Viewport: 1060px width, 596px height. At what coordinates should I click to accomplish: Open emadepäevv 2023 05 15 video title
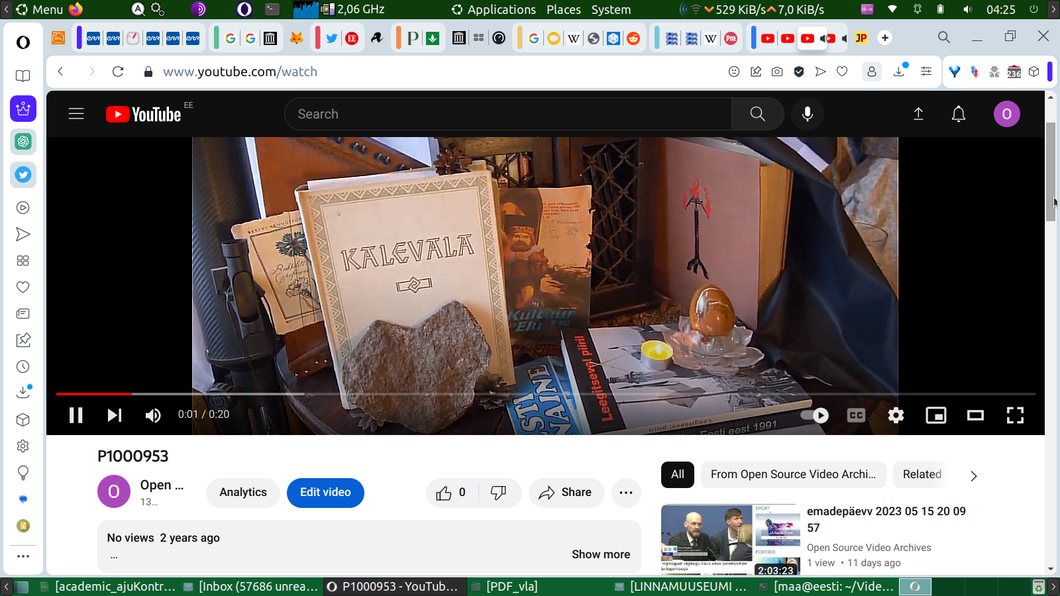coord(886,519)
